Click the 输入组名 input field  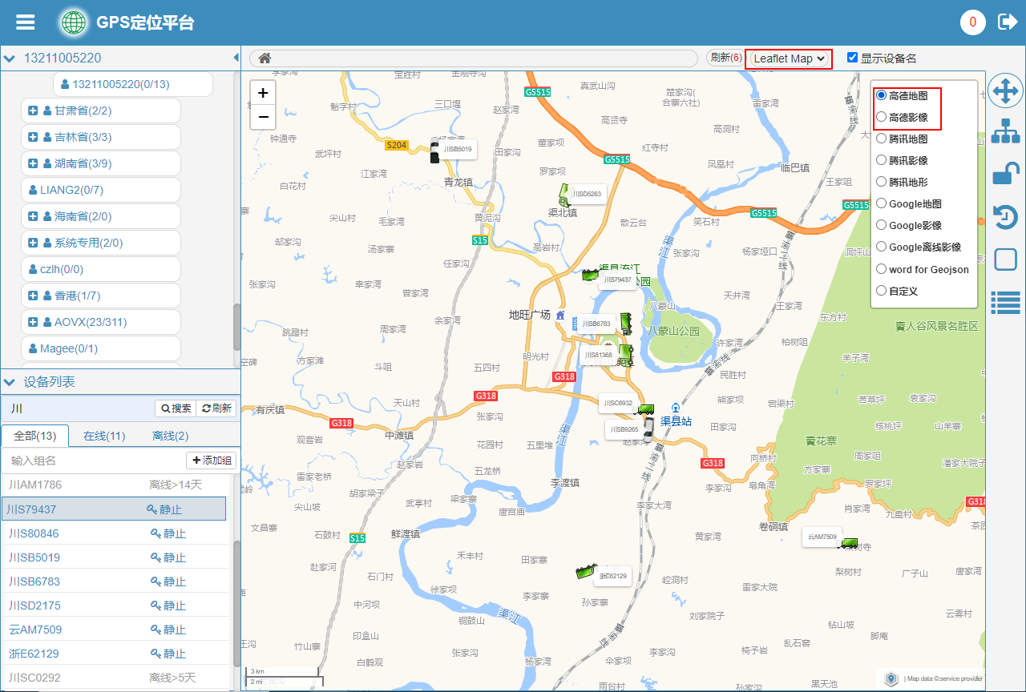click(92, 461)
